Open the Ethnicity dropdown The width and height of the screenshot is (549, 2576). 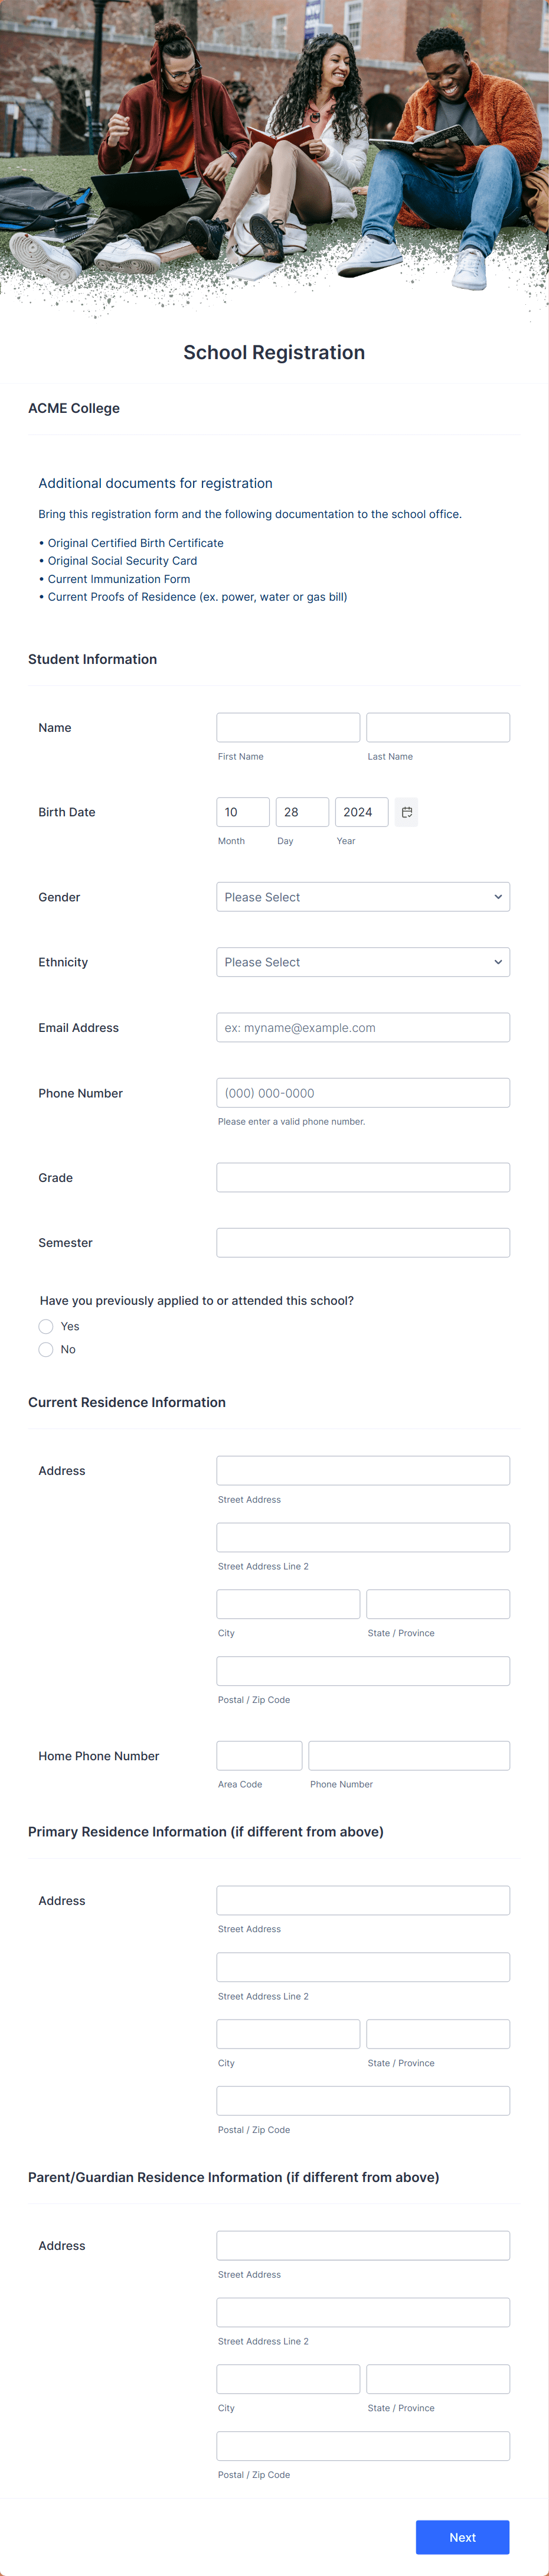tap(362, 961)
